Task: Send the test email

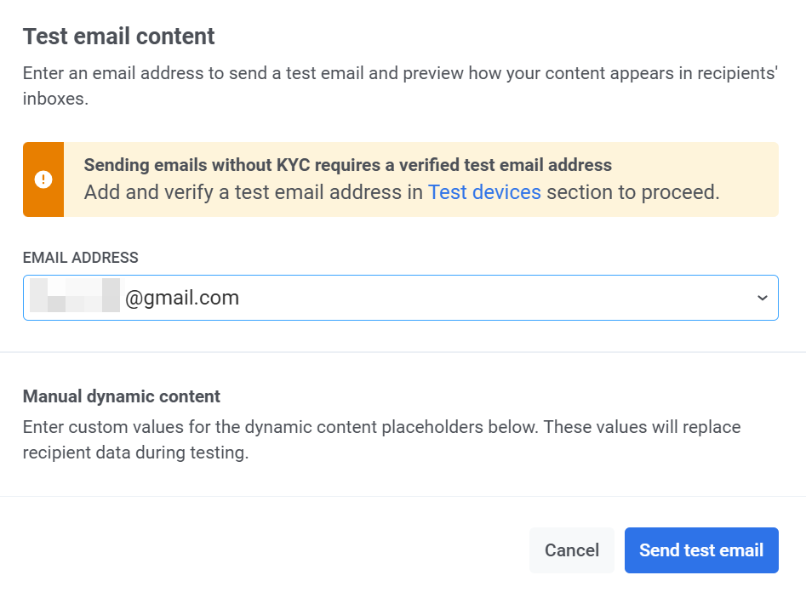Action: pyautogui.click(x=700, y=550)
